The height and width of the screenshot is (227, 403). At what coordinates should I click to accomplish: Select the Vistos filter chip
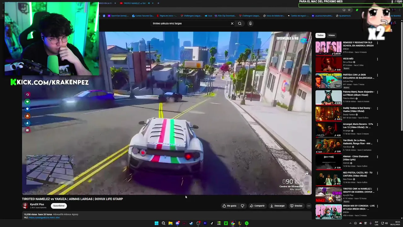pyautogui.click(x=332, y=35)
